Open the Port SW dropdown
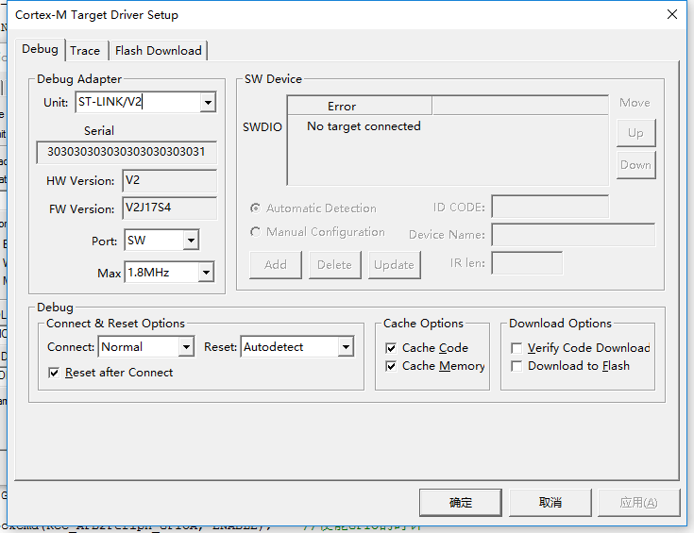Image resolution: width=694 pixels, height=533 pixels. pyautogui.click(x=191, y=241)
